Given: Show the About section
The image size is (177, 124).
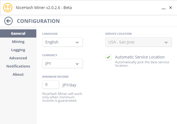Looking at the screenshot, I should [x=18, y=74].
